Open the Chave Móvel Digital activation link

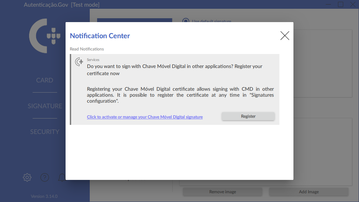click(145, 117)
